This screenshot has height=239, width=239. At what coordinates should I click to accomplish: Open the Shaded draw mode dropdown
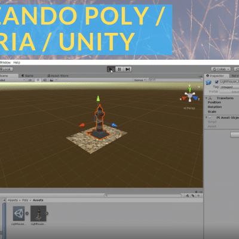pos(13,80)
